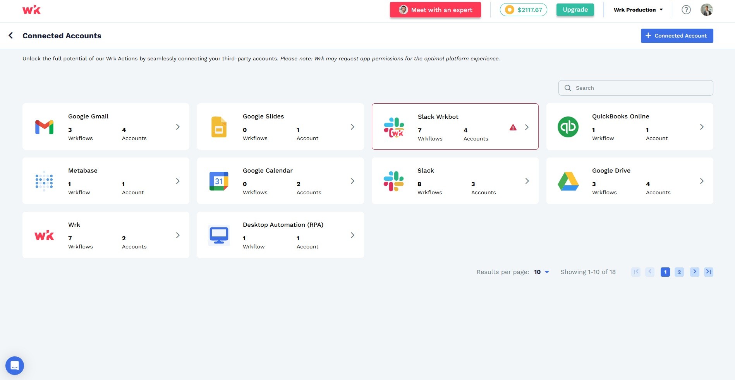Expand the Desktop Automation (RPA) chevron
Viewport: 735px width, 380px height.
pos(352,235)
